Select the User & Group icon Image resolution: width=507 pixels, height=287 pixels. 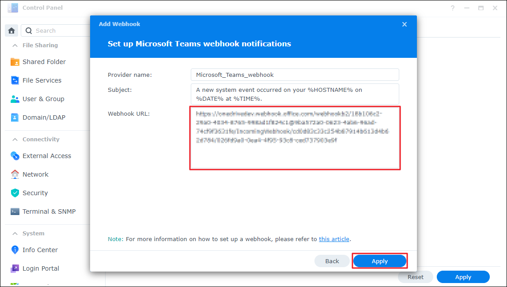pos(15,99)
